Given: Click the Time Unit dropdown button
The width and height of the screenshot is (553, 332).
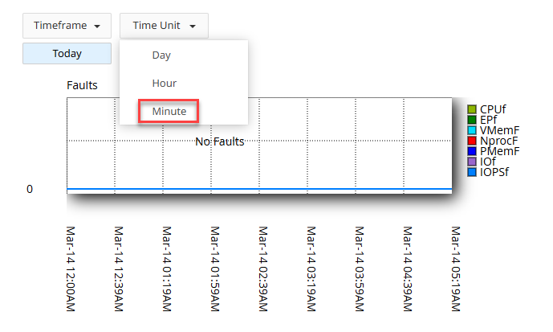Looking at the screenshot, I should click(164, 26).
